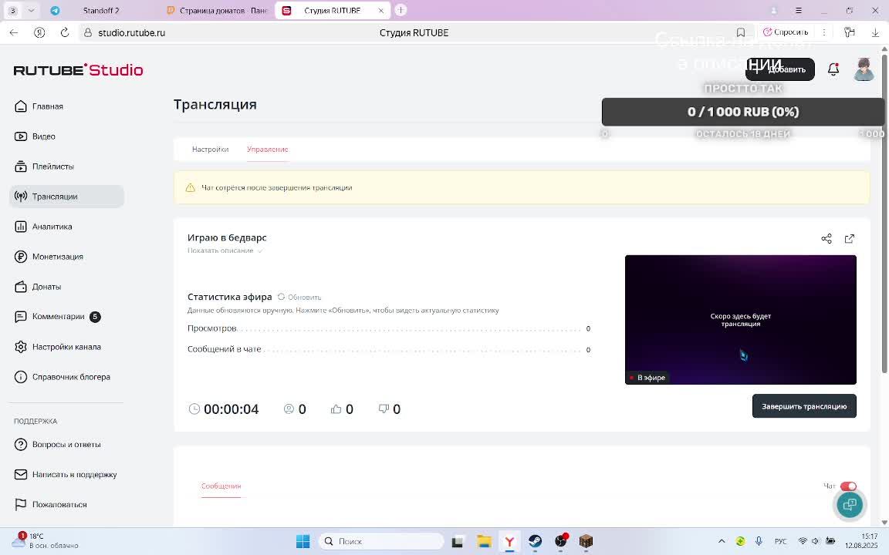Click Завершить трансляцию button

[x=804, y=406]
